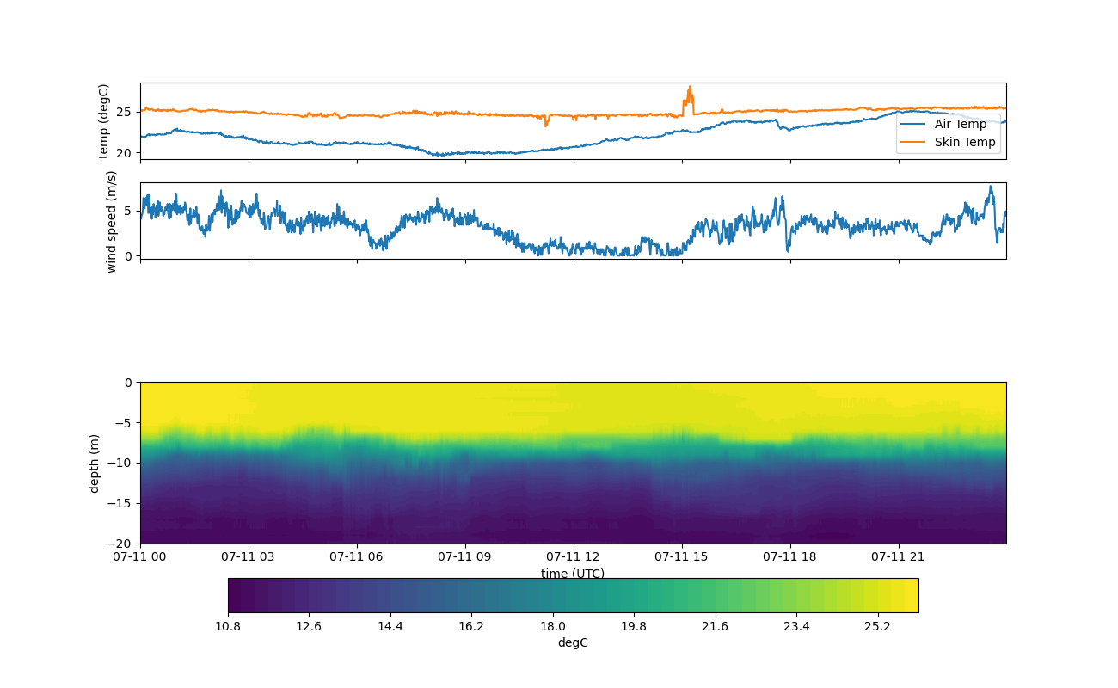Select the 18.0 tick on the colorbar
The width and height of the screenshot is (1118, 688).
point(552,626)
